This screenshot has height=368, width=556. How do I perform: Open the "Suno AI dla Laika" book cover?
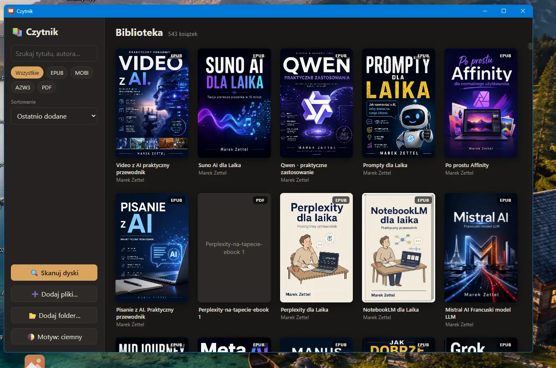coord(234,103)
